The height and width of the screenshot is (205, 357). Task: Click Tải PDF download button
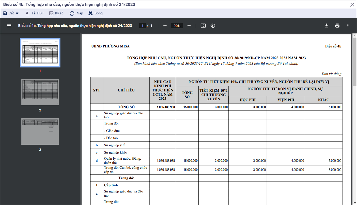point(34,13)
